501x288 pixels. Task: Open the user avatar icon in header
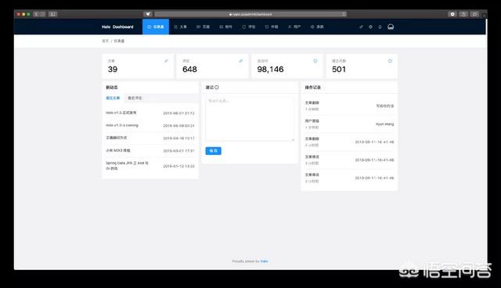pyautogui.click(x=391, y=27)
